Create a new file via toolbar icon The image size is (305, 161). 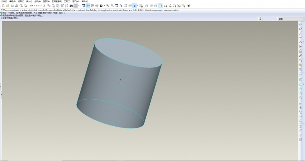pos(3,6)
